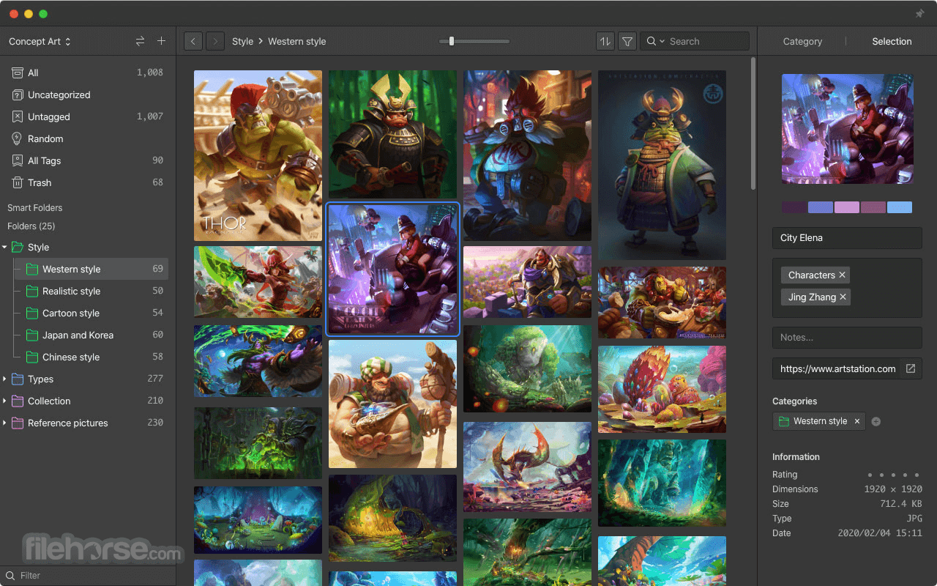Image resolution: width=937 pixels, height=586 pixels.
Task: Open the URL in browser icon
Action: 911,368
